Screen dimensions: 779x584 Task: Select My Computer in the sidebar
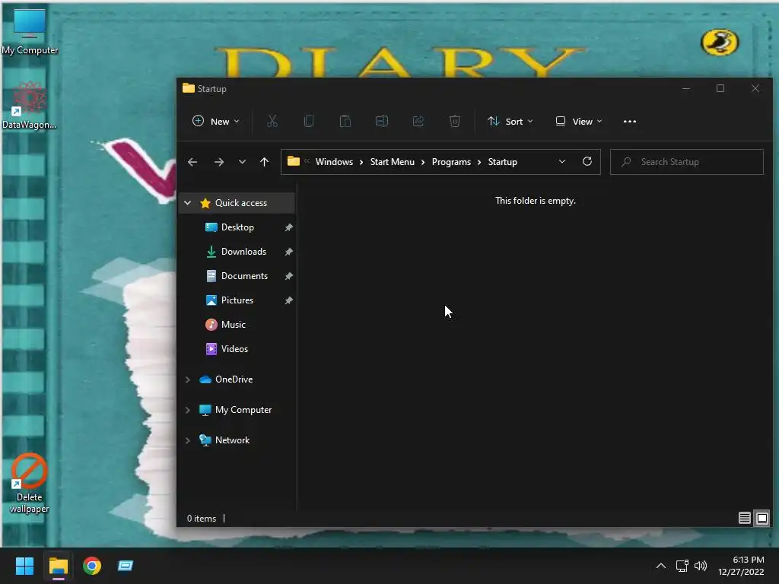coord(243,410)
